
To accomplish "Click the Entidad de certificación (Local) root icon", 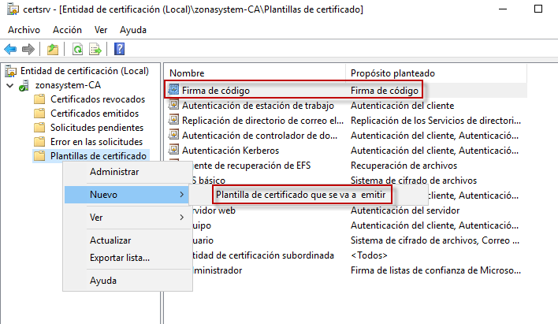I will coord(11,71).
